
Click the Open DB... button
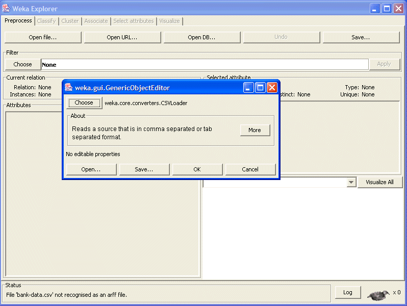click(x=201, y=37)
